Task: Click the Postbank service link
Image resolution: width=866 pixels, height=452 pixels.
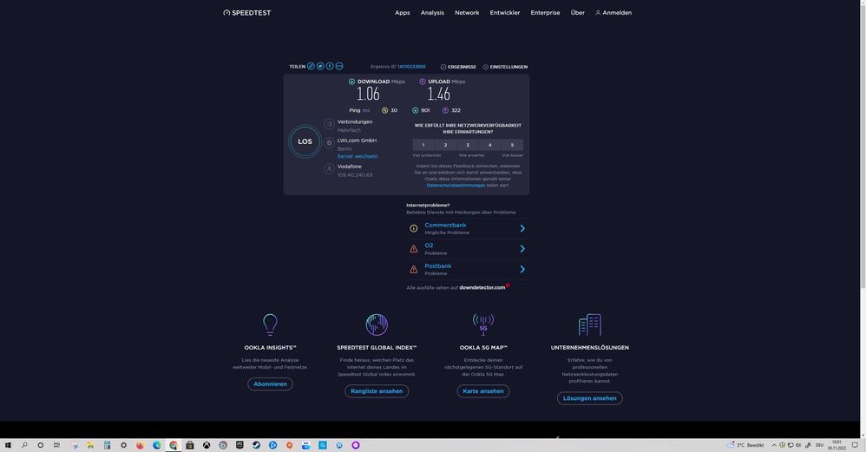Action: (438, 266)
